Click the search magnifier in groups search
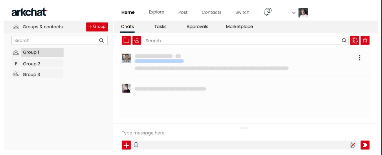This screenshot has height=155, width=382. pos(101,40)
